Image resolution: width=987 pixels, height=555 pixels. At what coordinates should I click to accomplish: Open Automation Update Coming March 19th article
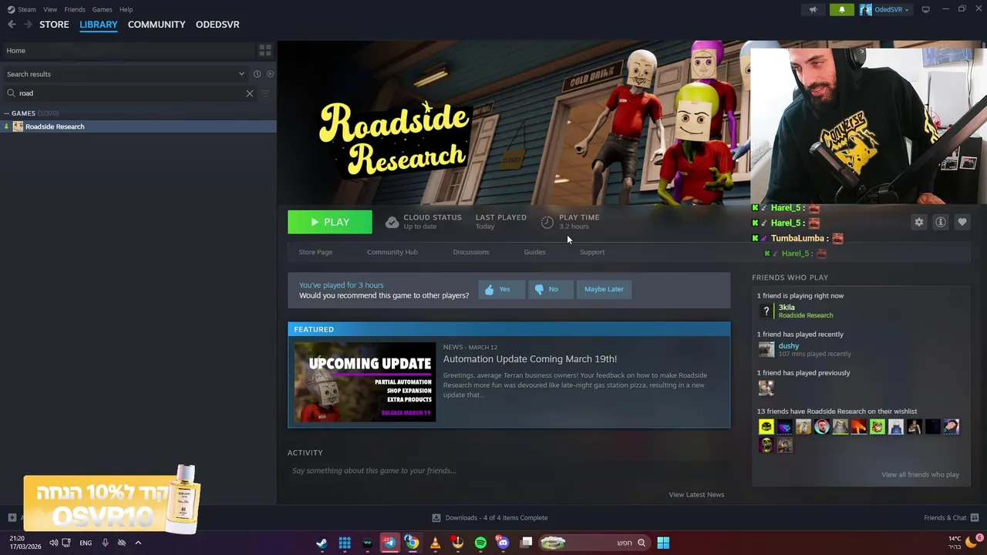pyautogui.click(x=530, y=359)
